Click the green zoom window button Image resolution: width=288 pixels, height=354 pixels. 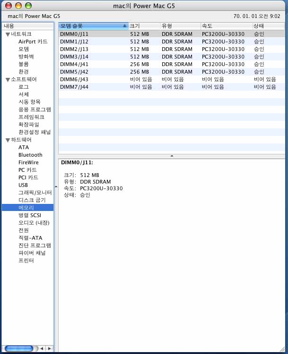coord(28,6)
